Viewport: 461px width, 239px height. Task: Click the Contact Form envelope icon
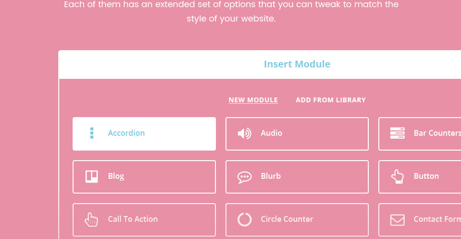click(x=397, y=219)
